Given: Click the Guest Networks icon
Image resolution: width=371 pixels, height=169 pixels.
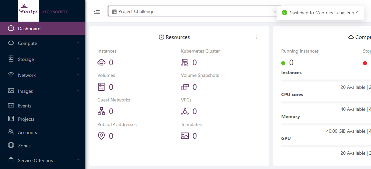Looking at the screenshot, I should [101, 111].
